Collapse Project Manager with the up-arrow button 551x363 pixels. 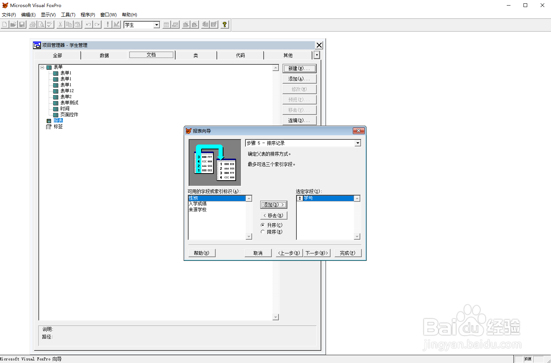point(317,55)
